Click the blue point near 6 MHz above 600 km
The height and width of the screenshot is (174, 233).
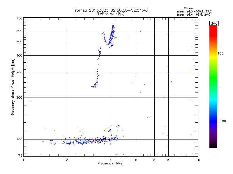click(x=140, y=32)
